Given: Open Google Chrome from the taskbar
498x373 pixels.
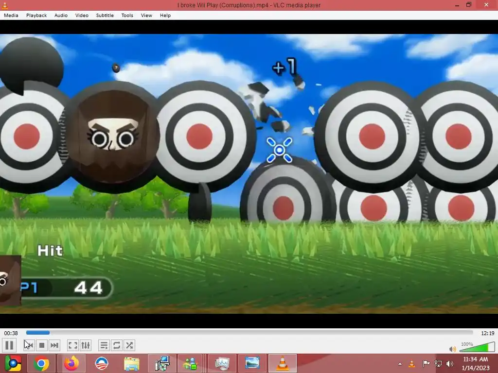Looking at the screenshot, I should point(41,363).
